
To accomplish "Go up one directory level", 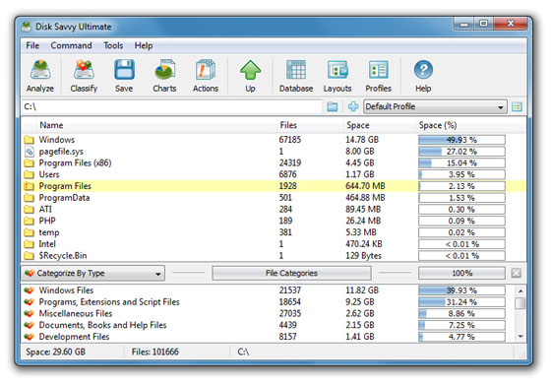I will pos(250,76).
